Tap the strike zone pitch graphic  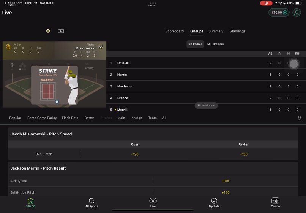coord(48,91)
